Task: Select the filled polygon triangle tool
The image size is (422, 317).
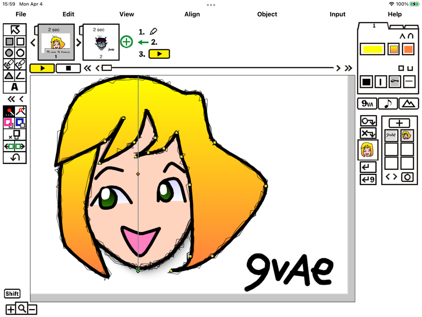Action: point(9,76)
